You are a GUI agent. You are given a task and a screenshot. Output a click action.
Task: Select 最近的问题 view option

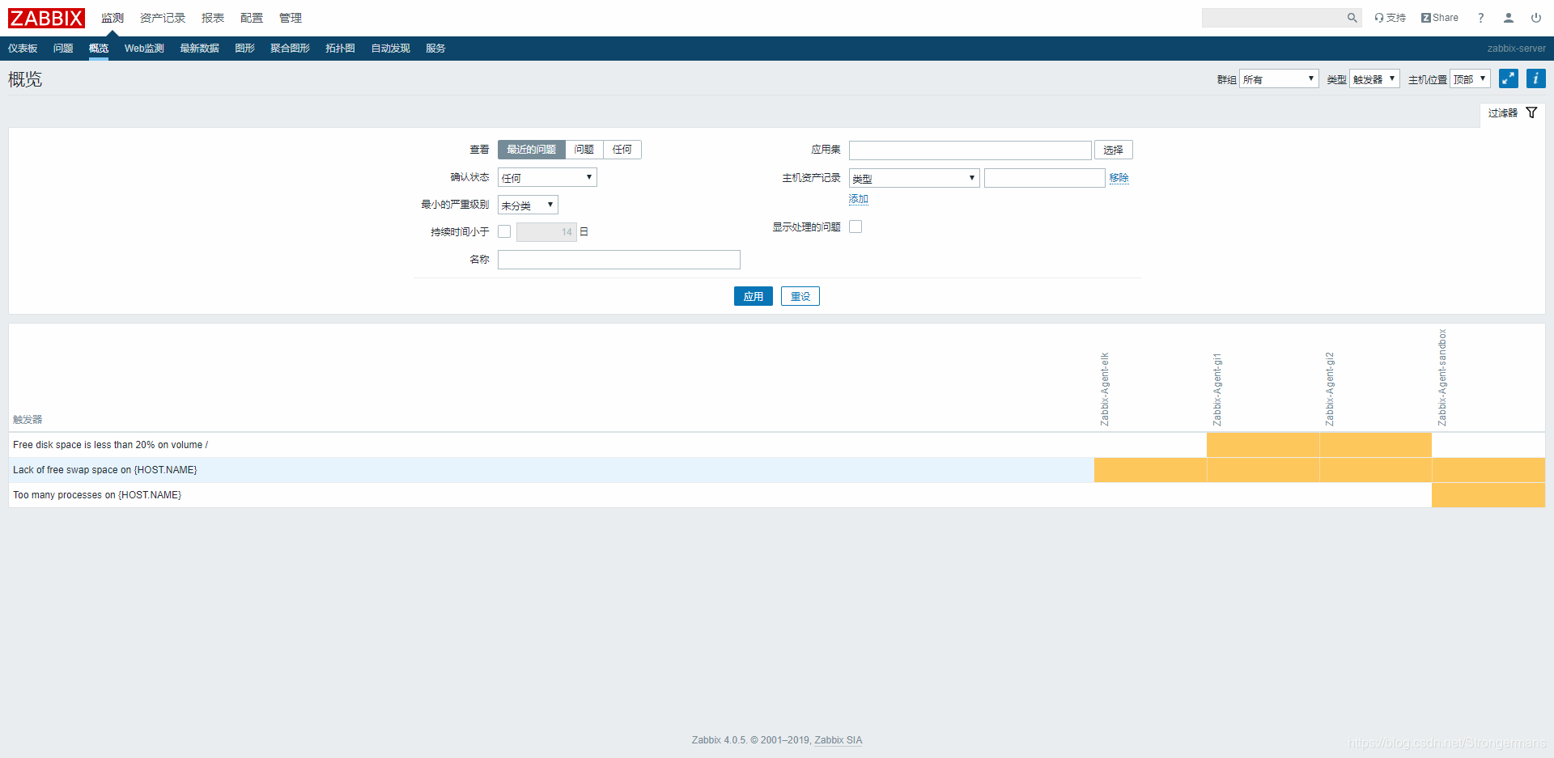point(532,150)
